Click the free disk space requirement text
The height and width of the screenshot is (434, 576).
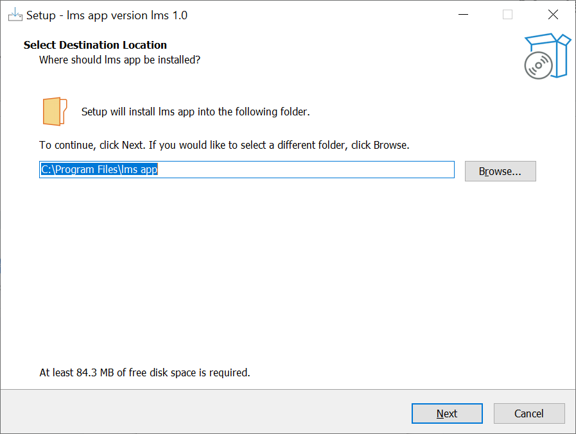coord(144,372)
